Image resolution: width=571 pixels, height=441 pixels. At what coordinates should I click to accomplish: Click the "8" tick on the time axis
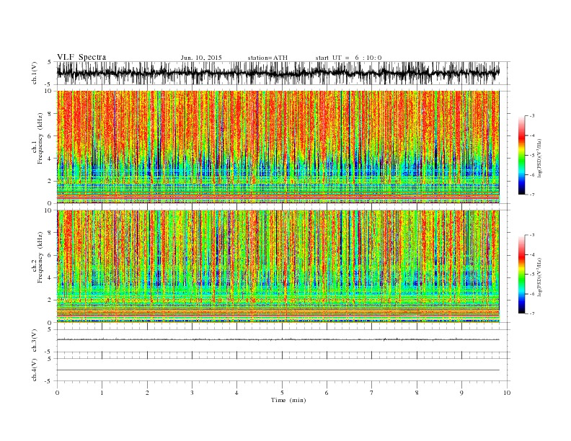coord(417,393)
